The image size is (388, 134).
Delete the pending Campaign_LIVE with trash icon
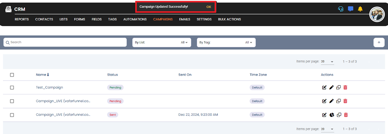pos(346,101)
